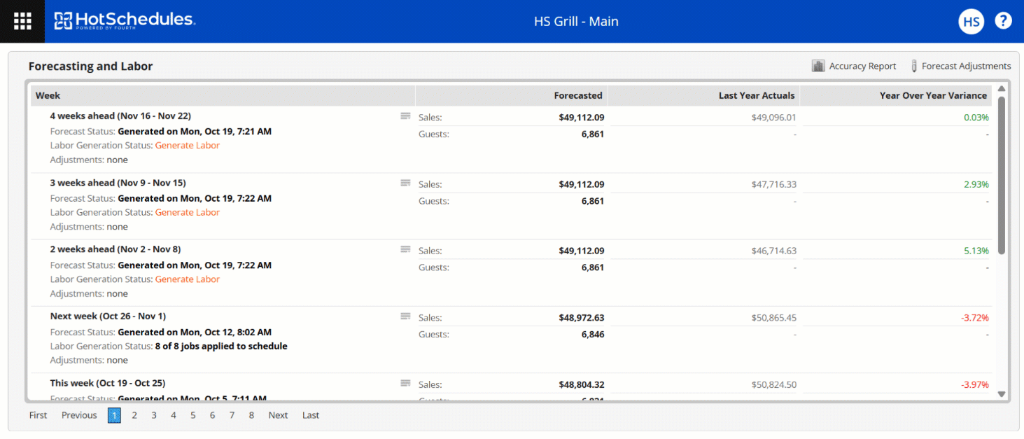The image size is (1024, 439).
Task: Click the -3.72% variance value
Action: click(x=974, y=318)
